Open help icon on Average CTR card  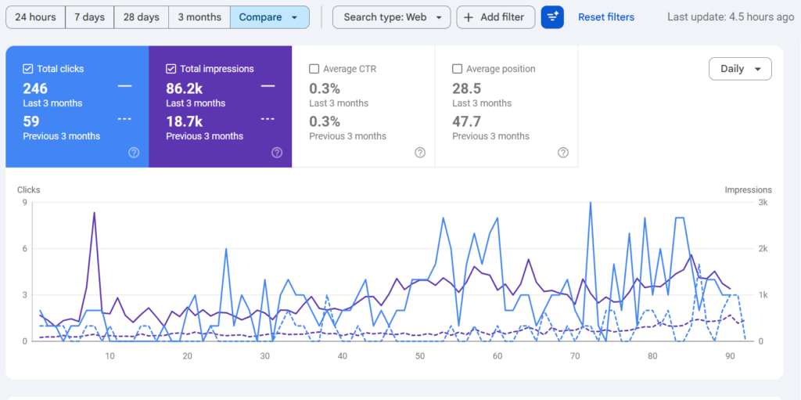(x=420, y=153)
